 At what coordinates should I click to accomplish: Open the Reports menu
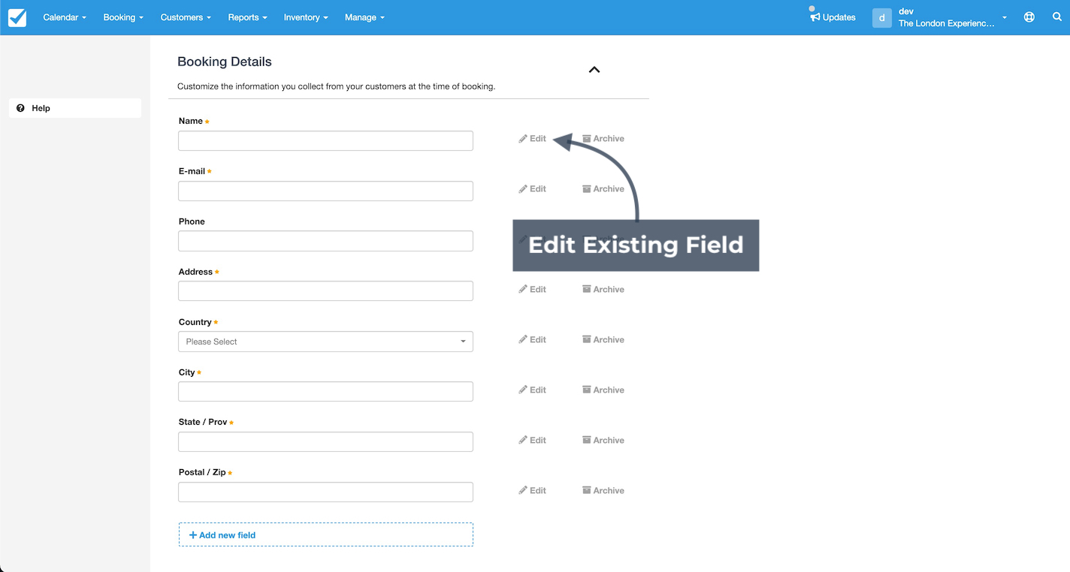tap(247, 17)
